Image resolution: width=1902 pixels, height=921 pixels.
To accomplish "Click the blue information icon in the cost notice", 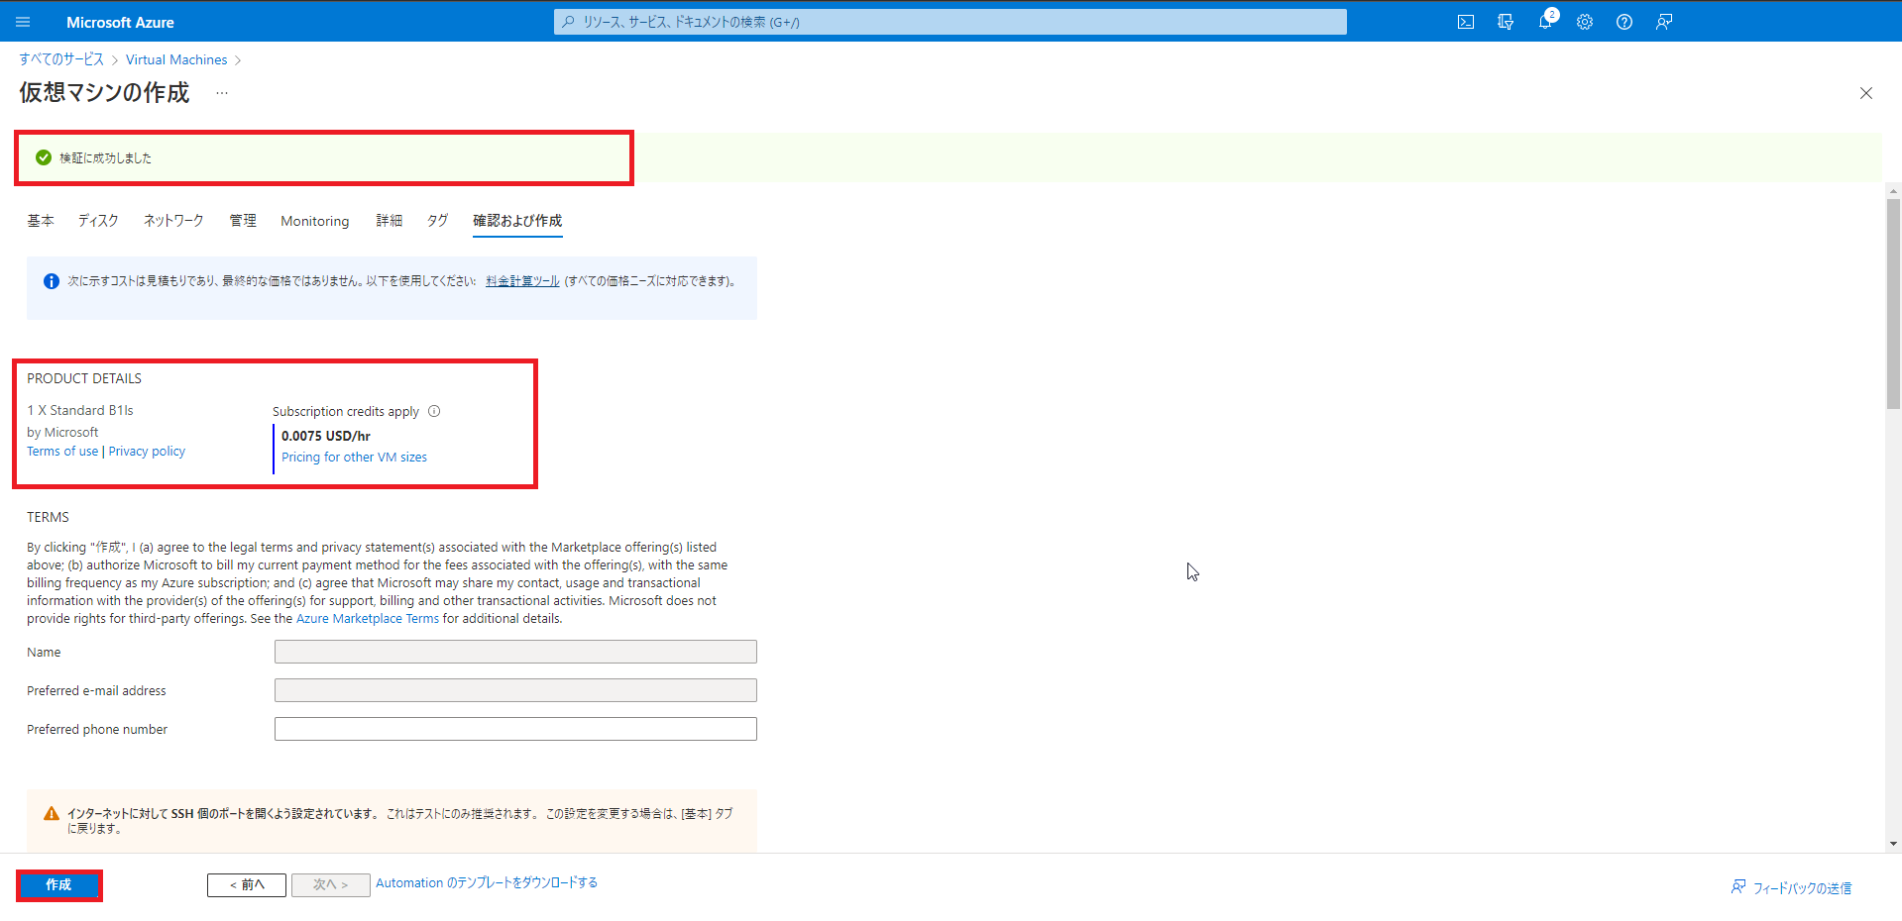I will click(x=52, y=281).
